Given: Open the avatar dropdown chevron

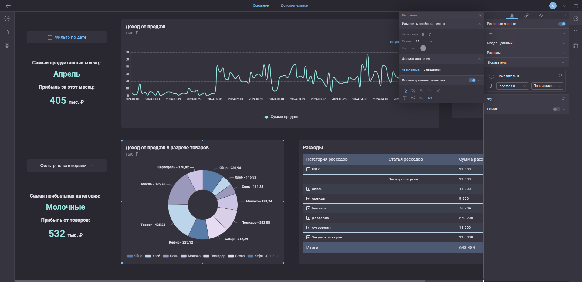Looking at the screenshot, I should pyautogui.click(x=565, y=5).
